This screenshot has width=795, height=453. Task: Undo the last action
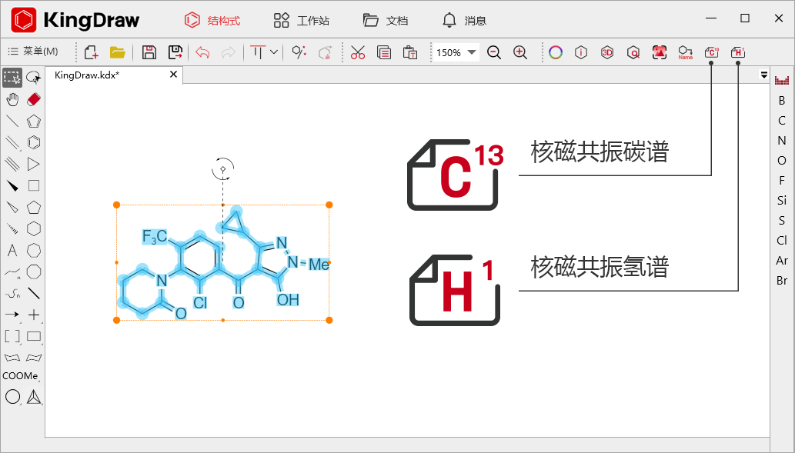click(x=203, y=52)
